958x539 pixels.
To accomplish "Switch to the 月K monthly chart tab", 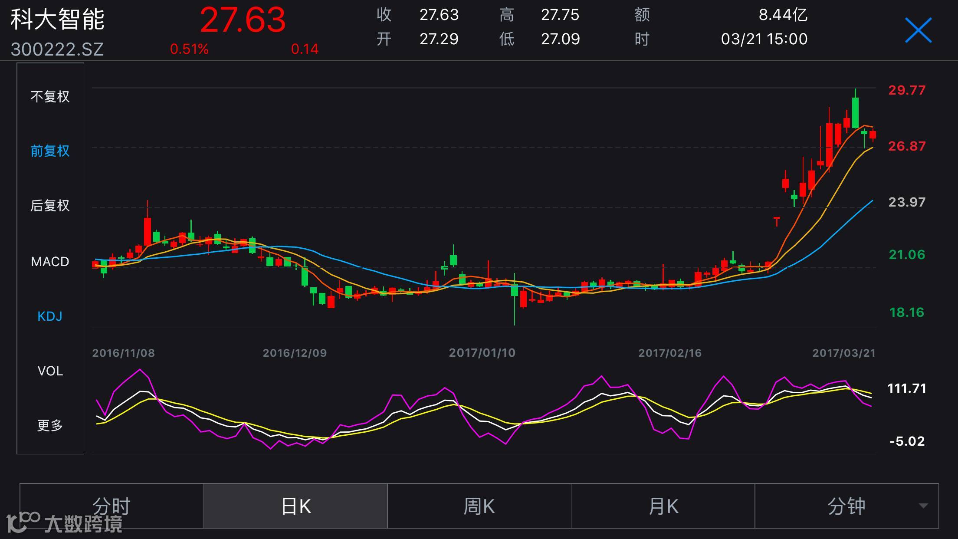I will (663, 506).
